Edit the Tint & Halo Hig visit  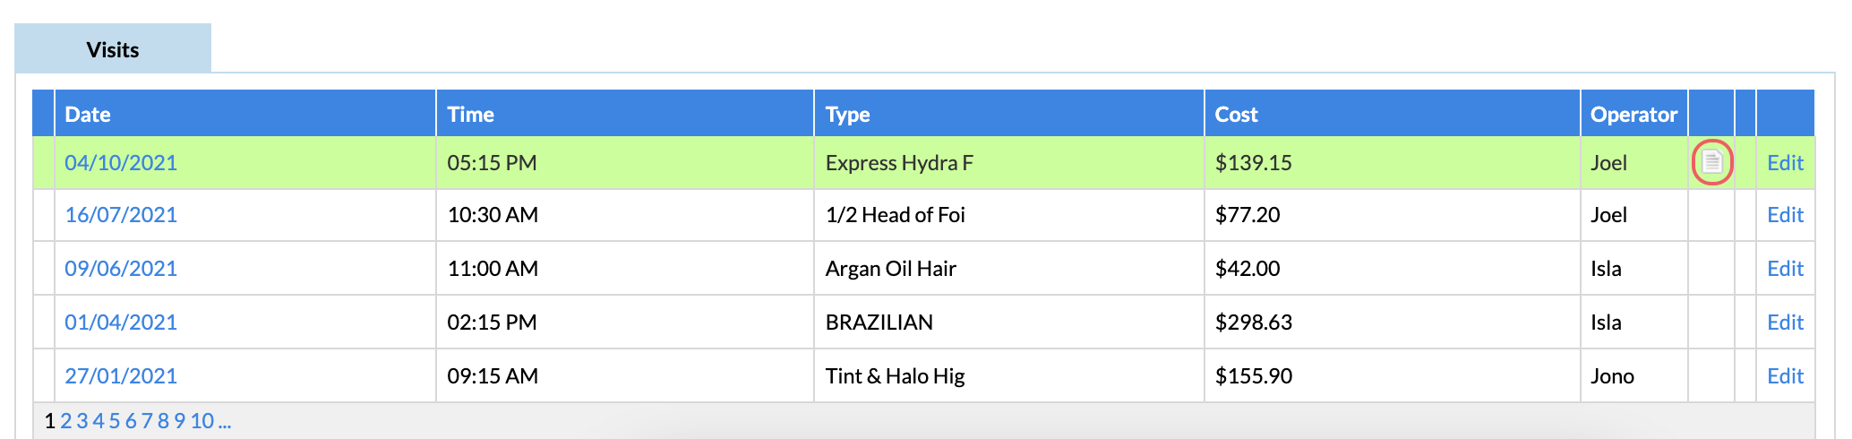pos(1785,376)
